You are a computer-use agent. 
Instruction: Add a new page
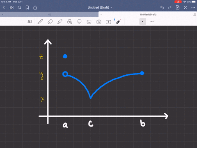click(x=178, y=7)
